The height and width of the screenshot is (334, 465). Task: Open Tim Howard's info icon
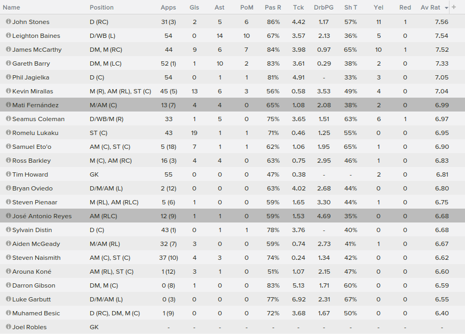[x=9, y=174]
